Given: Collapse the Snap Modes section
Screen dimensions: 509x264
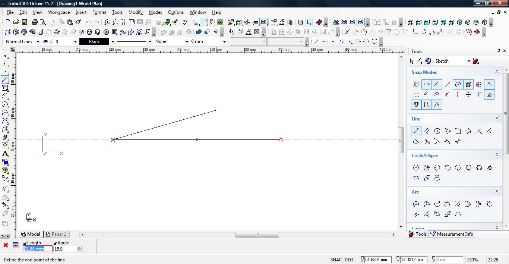Looking at the screenshot, I should [497, 72].
